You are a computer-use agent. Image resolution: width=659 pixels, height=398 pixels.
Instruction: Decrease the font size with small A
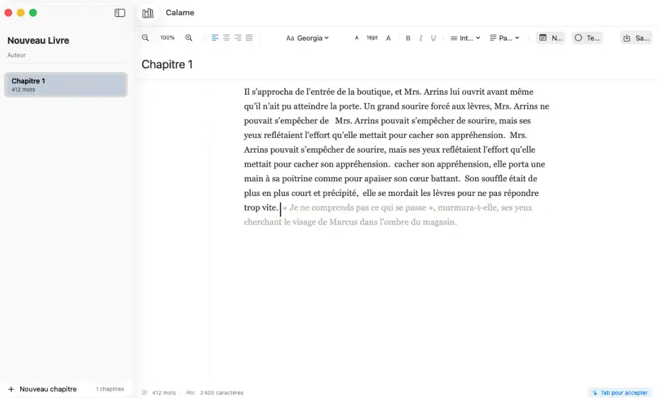click(x=356, y=37)
